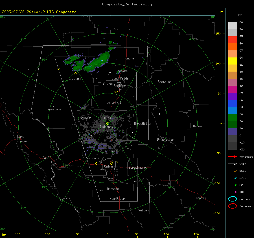254x238 pixels.
Task: Select the Sundre label
Action: click(x=86, y=117)
